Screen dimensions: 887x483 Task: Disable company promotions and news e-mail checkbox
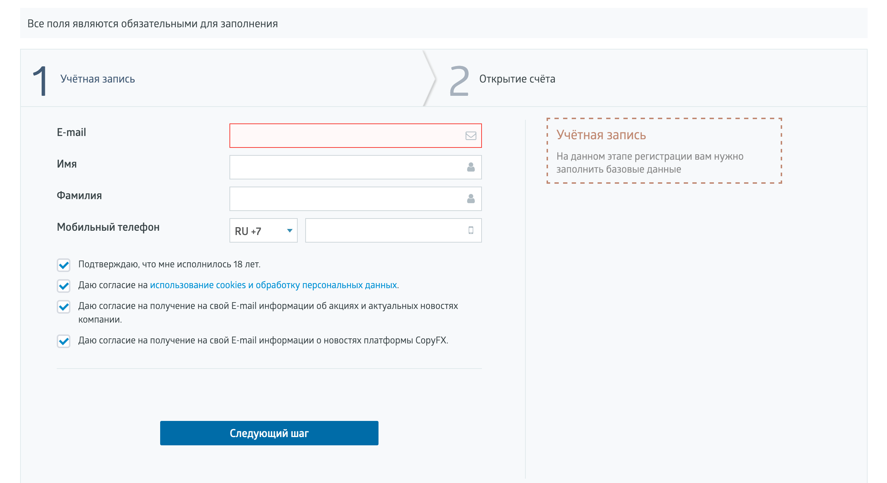click(x=64, y=307)
